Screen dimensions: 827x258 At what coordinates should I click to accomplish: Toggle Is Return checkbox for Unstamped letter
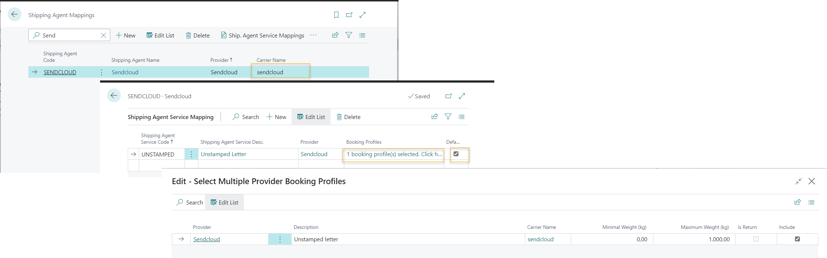pyautogui.click(x=756, y=239)
